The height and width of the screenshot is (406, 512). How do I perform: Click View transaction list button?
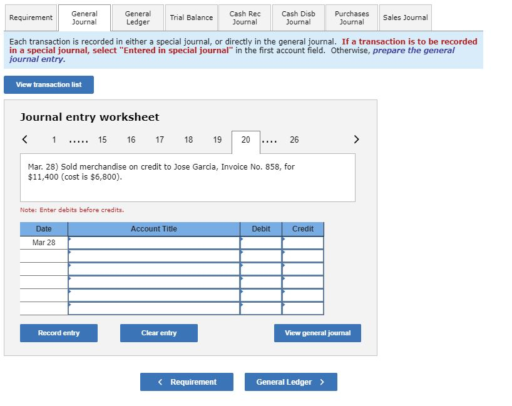coord(49,84)
